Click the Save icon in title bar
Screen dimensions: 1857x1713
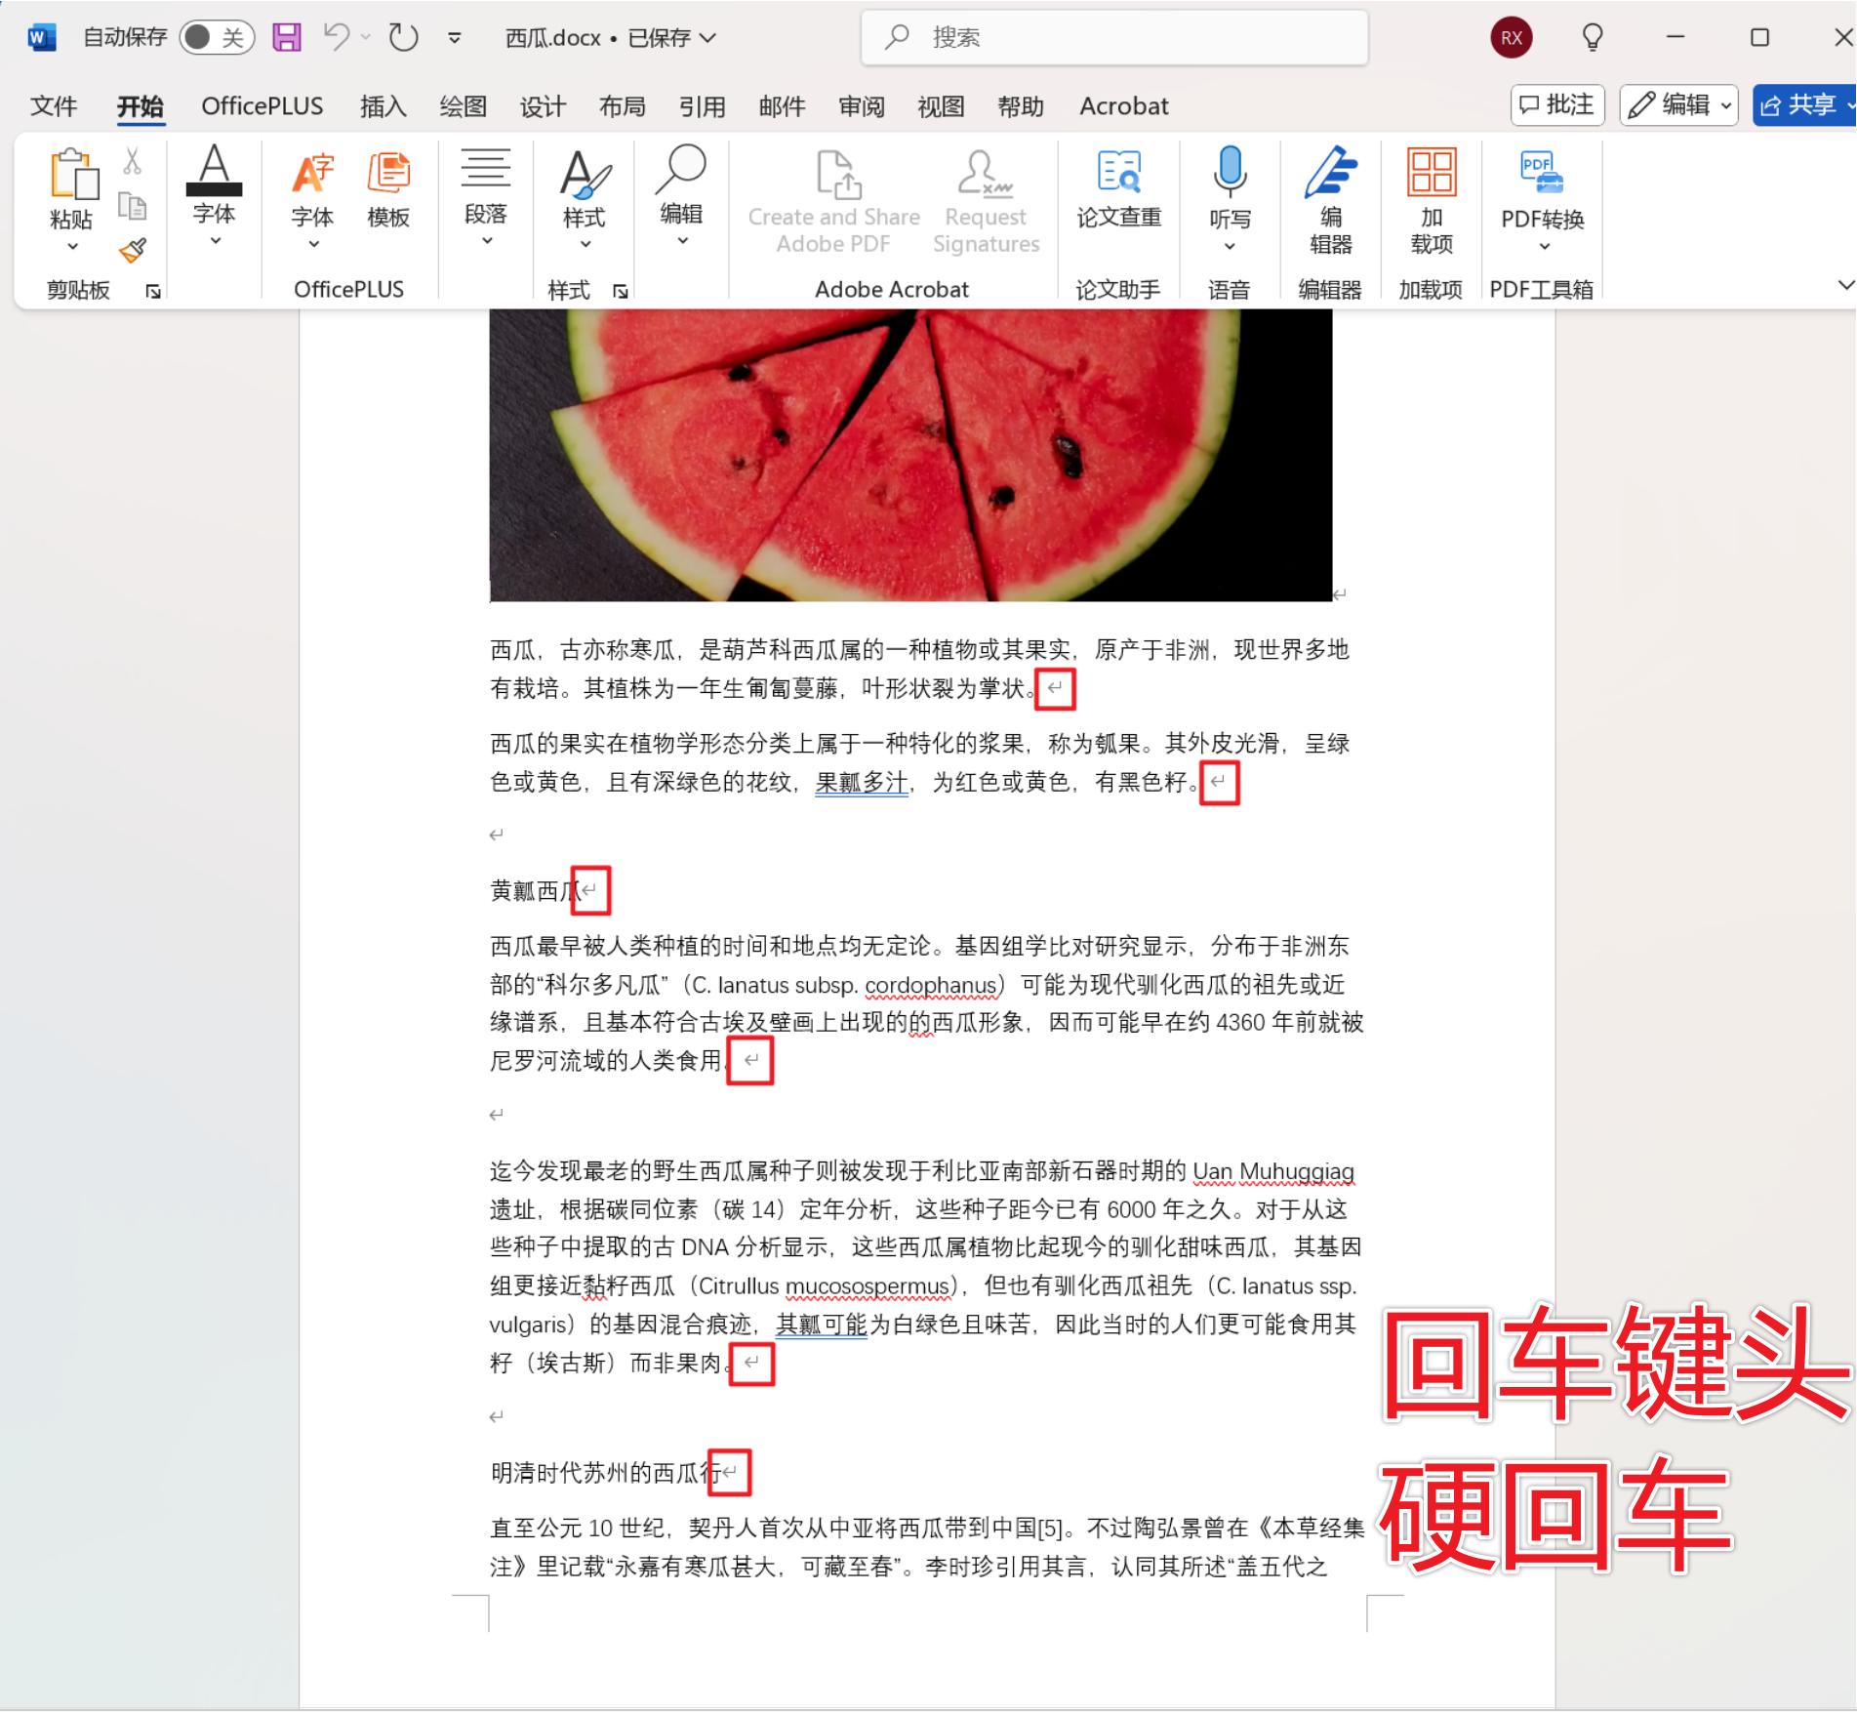286,37
